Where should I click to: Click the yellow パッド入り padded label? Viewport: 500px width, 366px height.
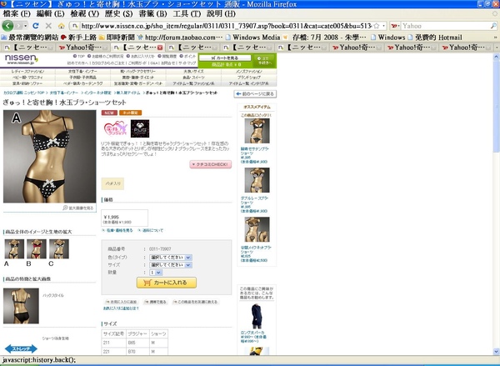(x=112, y=183)
